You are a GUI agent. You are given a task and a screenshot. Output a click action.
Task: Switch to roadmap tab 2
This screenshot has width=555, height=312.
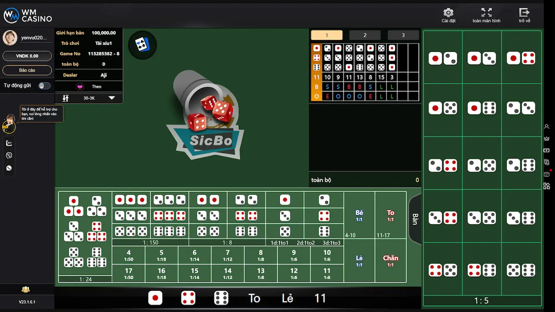(365, 35)
